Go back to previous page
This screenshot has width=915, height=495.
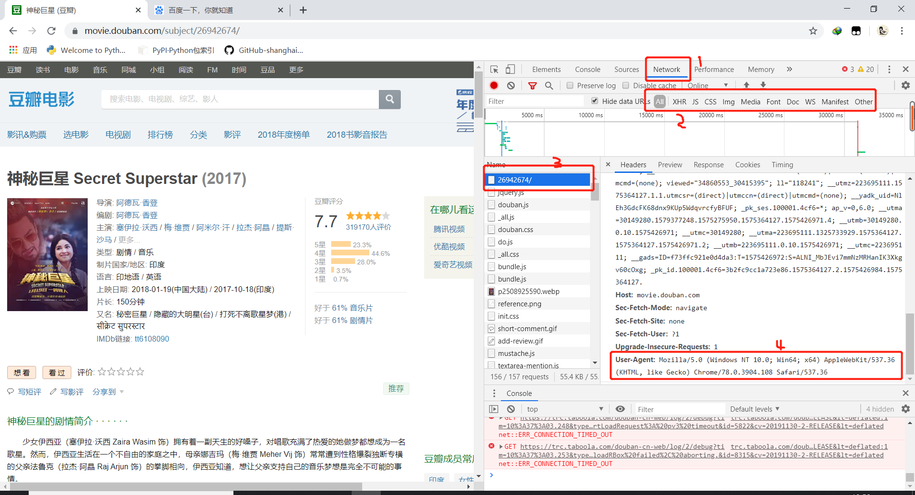pos(13,31)
